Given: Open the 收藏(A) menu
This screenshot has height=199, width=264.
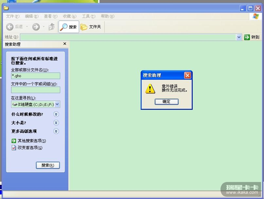Looking at the screenshot, I should pyautogui.click(x=70, y=16).
